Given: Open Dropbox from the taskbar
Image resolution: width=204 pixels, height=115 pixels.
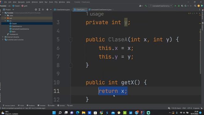Looking at the screenshot, I should 90,113.
